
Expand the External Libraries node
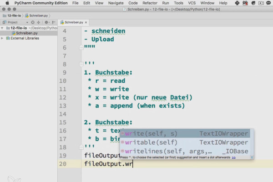pos(2,38)
